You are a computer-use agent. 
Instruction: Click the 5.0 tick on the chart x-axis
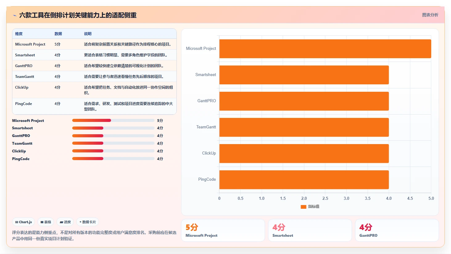(x=431, y=199)
